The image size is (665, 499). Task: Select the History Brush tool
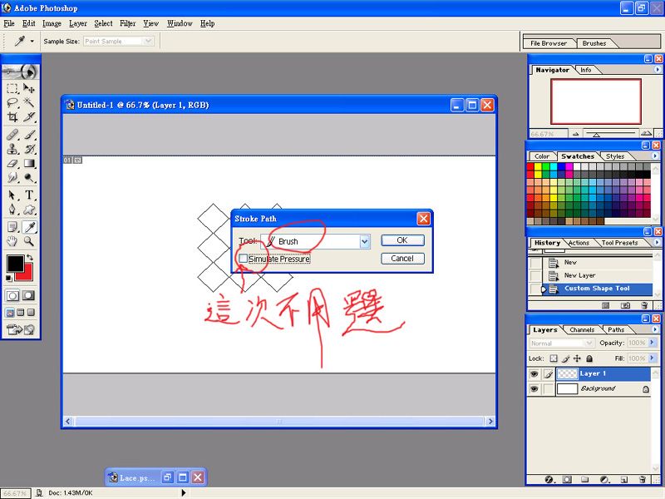pyautogui.click(x=29, y=149)
